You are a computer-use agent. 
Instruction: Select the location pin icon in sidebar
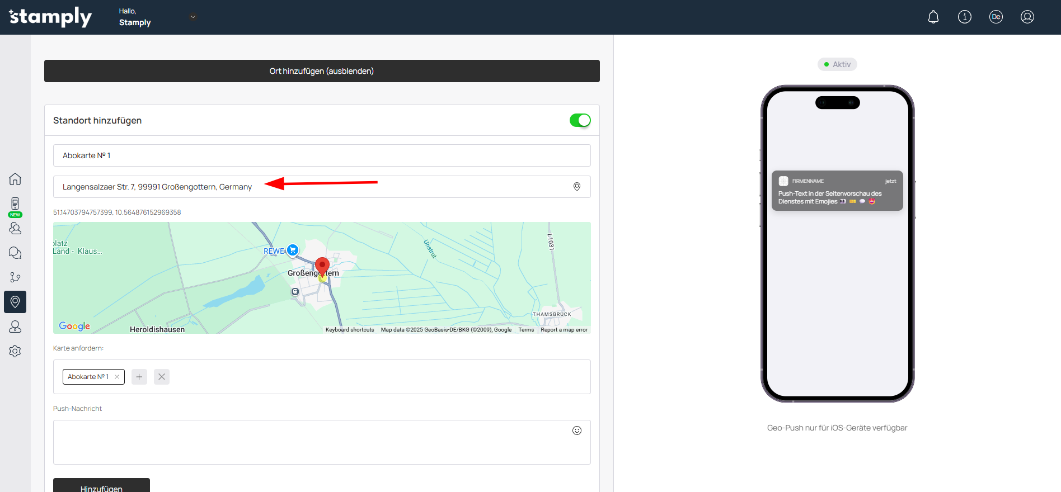click(x=15, y=302)
